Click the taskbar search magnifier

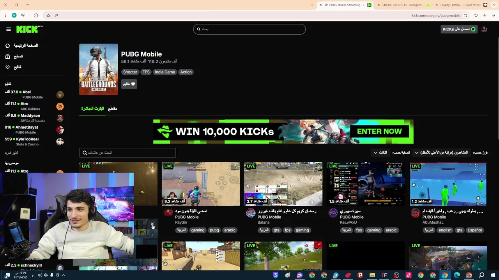481,275
